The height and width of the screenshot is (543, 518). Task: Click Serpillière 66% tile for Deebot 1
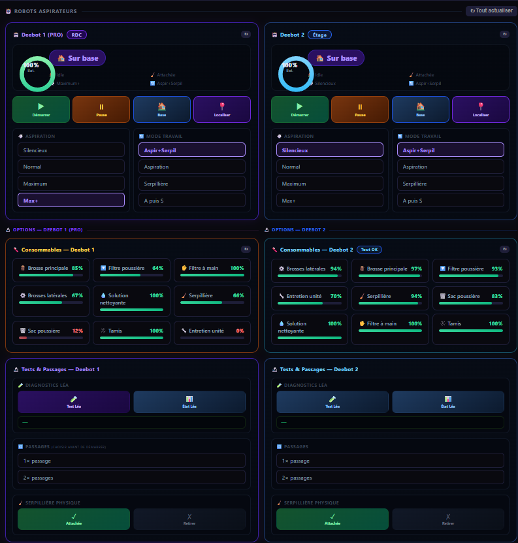tap(212, 301)
